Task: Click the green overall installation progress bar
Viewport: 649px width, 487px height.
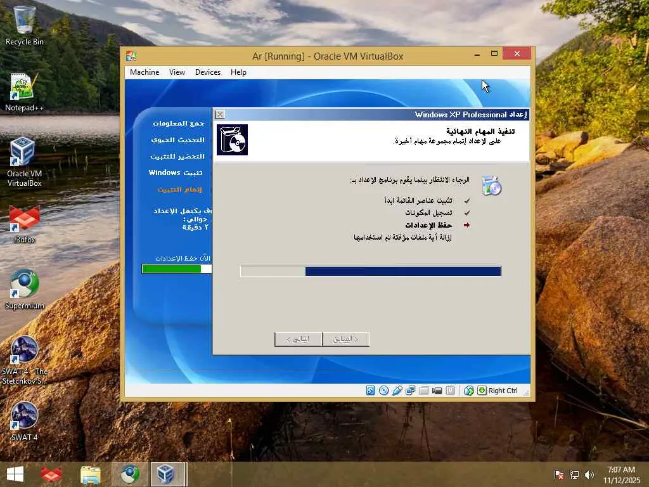Action: coord(177,269)
